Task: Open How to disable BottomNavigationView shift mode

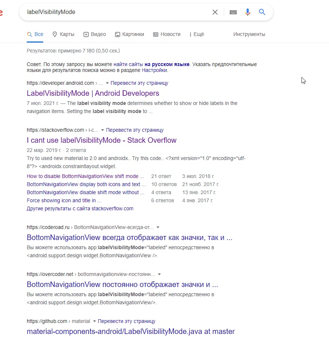Action: 85,176
